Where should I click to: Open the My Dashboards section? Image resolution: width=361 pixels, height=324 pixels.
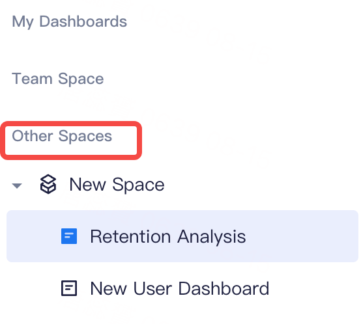(69, 22)
